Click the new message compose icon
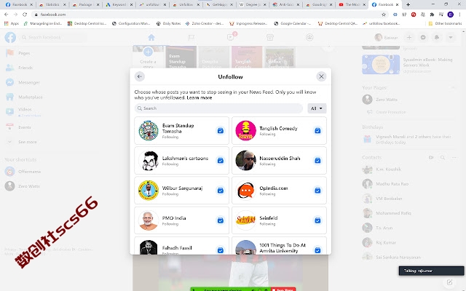The height and width of the screenshot is (291, 466). click(449, 282)
